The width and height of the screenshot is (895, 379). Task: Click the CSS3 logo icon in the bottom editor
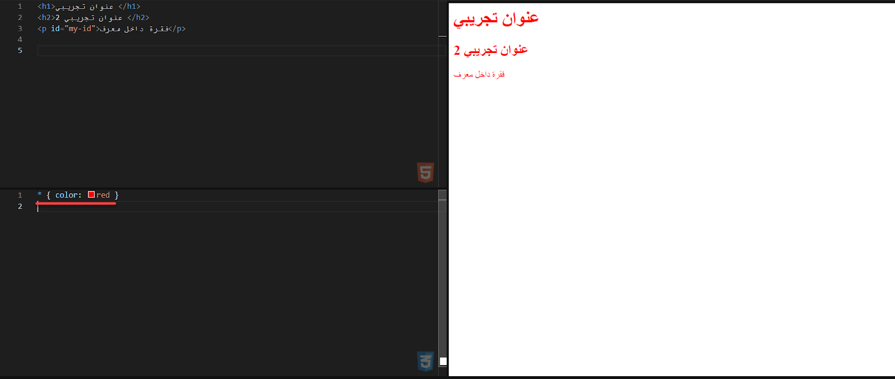(x=426, y=361)
